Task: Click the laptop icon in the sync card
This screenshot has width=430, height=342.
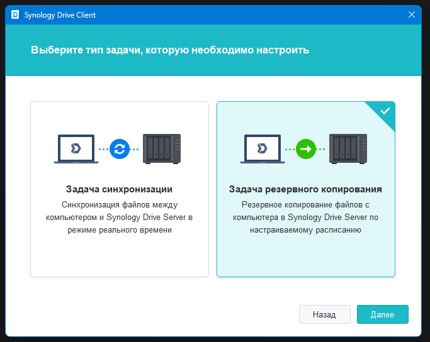Action: click(76, 149)
